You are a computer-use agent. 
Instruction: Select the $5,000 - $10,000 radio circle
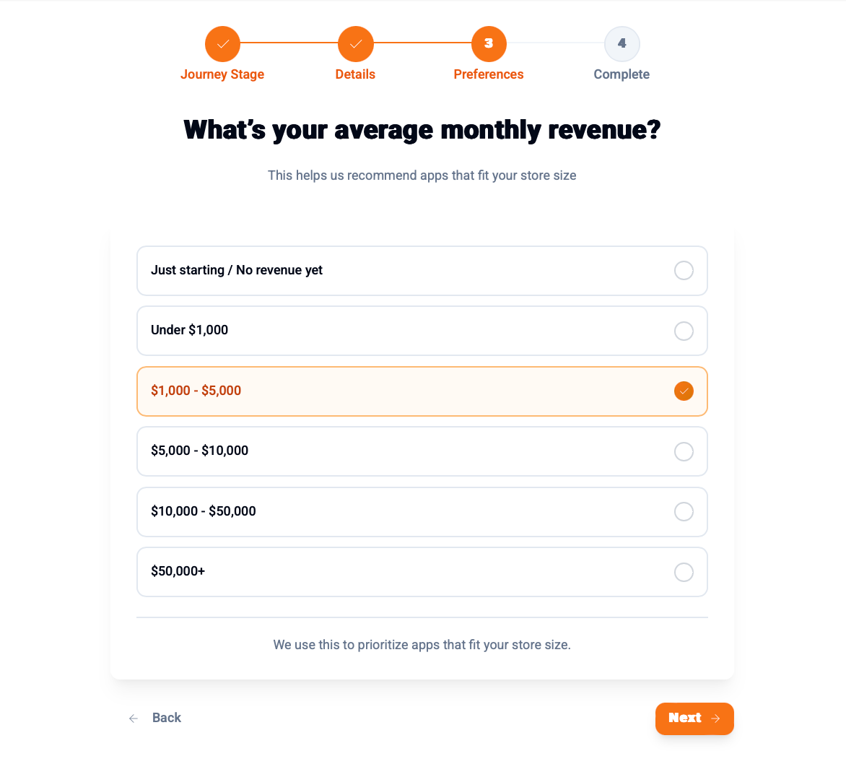click(684, 451)
